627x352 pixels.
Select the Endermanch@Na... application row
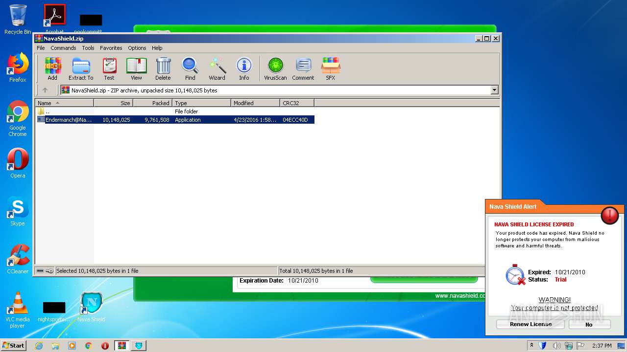[175, 120]
